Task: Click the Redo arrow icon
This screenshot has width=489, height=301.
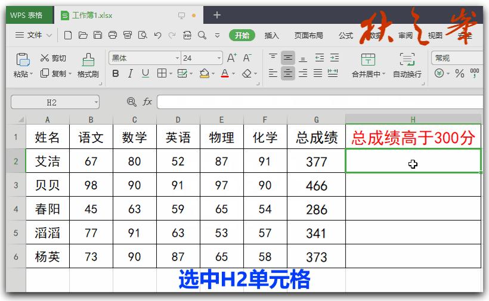Action: pos(172,35)
